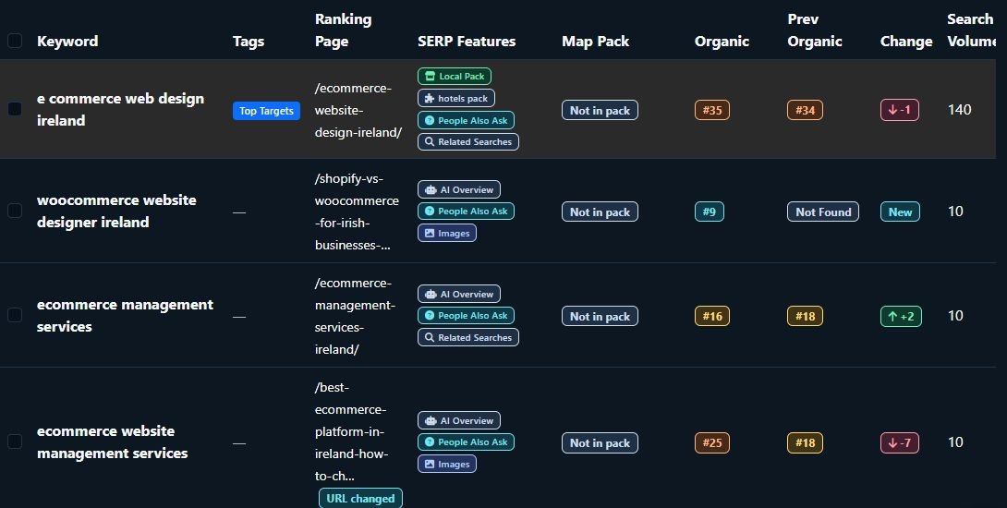This screenshot has width=1007, height=508.
Task: Click 'Not in pack' for ecommerce management services
Action: pos(600,316)
